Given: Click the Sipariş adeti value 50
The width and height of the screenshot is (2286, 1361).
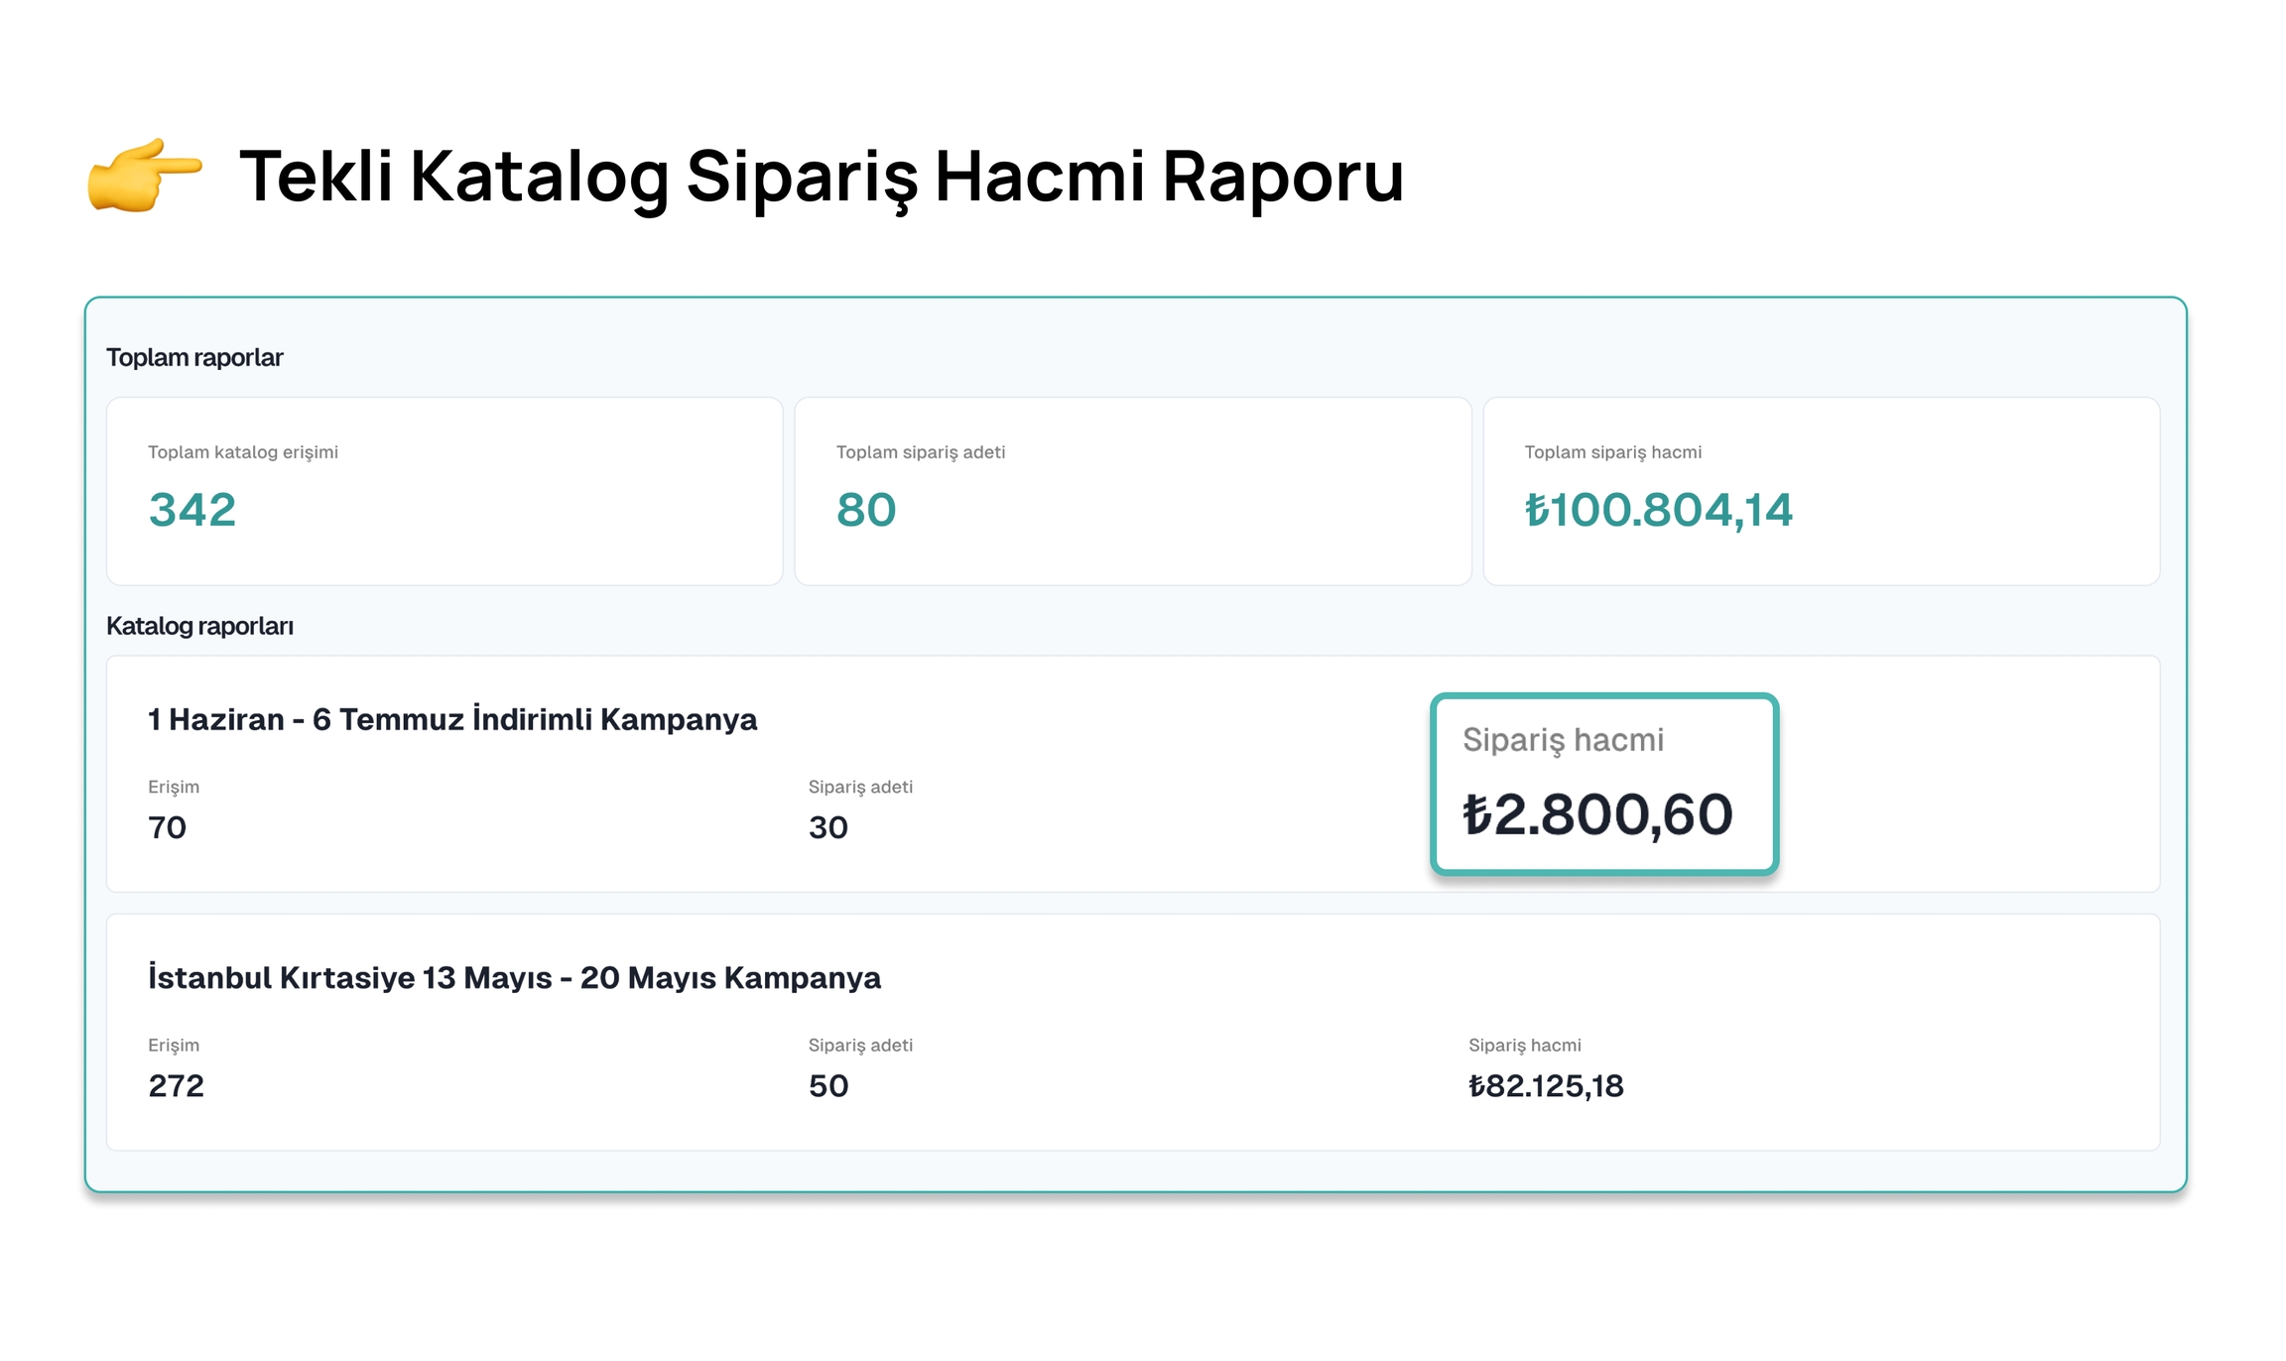Looking at the screenshot, I should tap(828, 1086).
